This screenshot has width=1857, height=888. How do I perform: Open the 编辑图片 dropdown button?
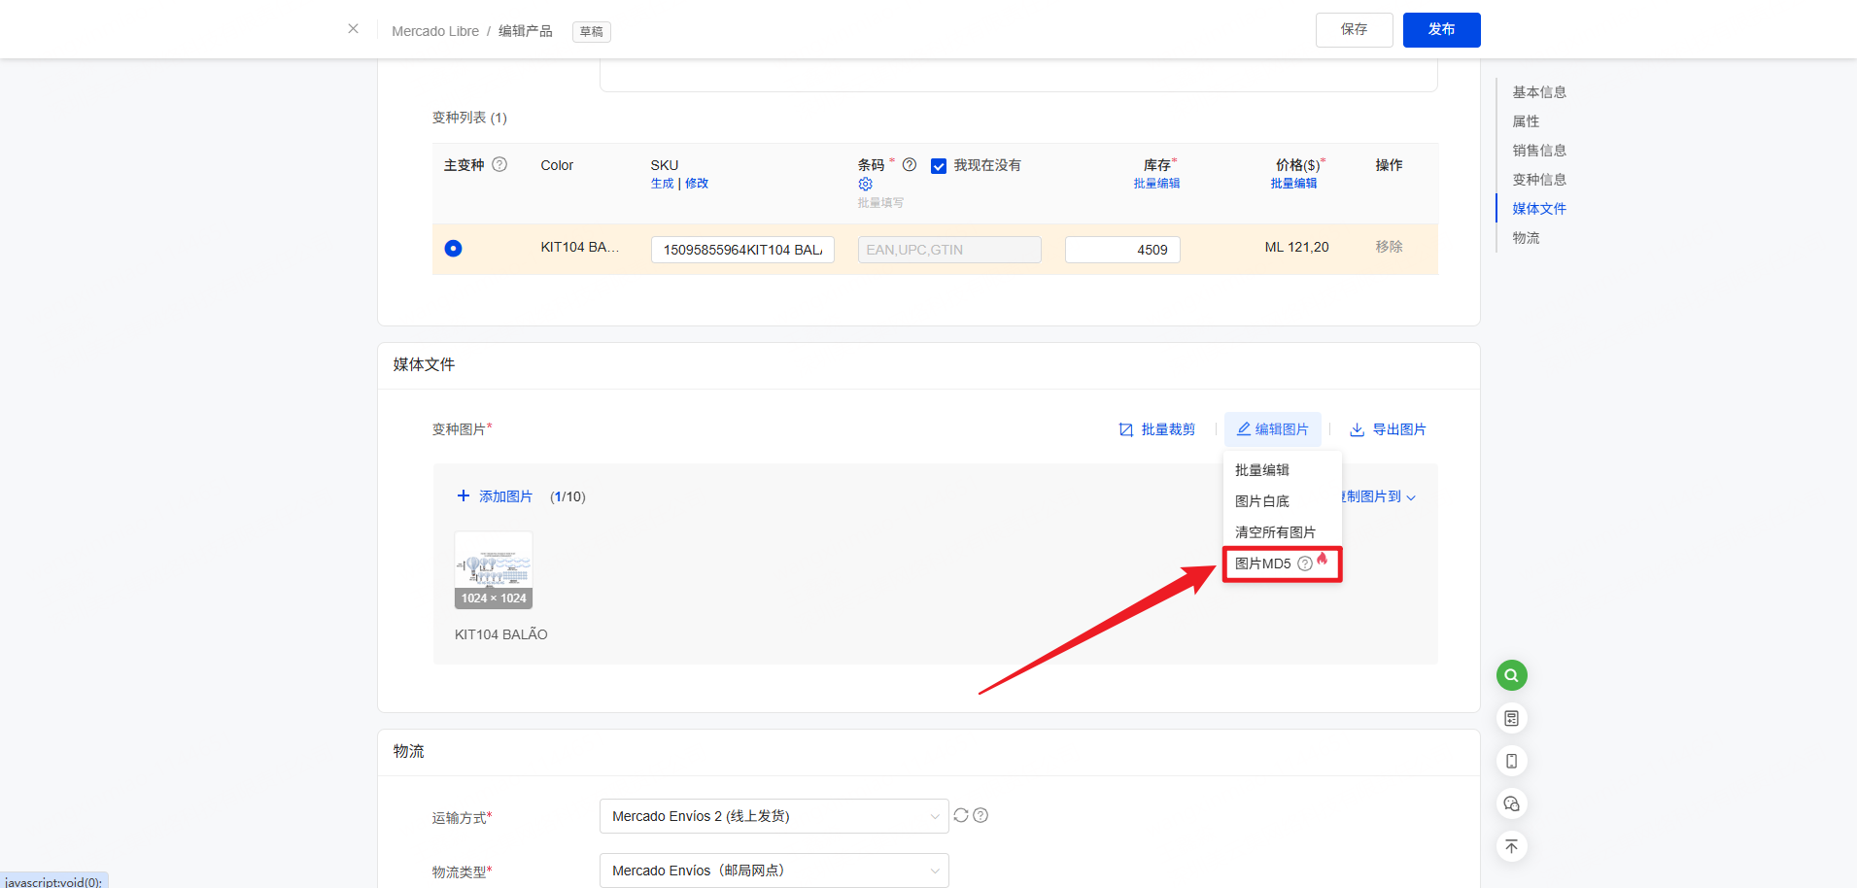tap(1272, 429)
